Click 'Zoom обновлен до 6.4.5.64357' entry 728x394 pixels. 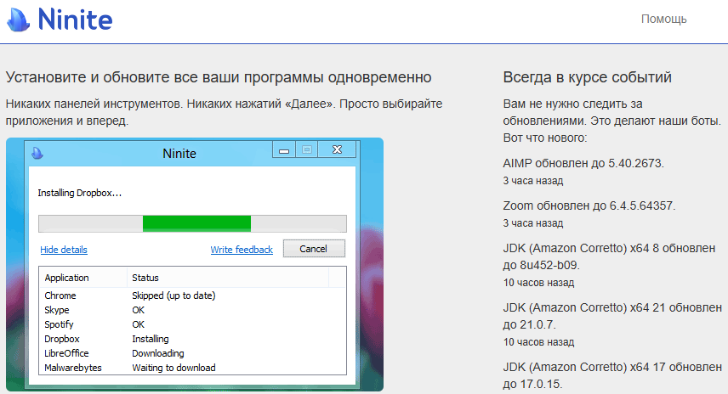(x=589, y=205)
